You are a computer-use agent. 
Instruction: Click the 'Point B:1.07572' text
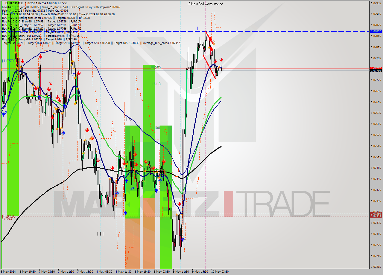tap(35, 10)
